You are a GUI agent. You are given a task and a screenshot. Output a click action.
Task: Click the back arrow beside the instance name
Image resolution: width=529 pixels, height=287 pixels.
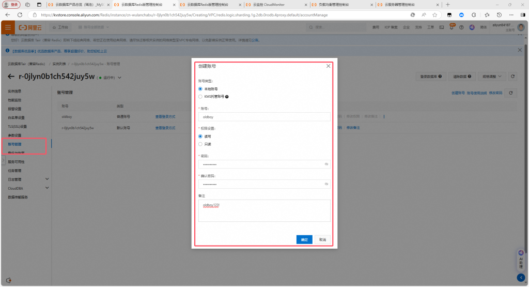11,77
